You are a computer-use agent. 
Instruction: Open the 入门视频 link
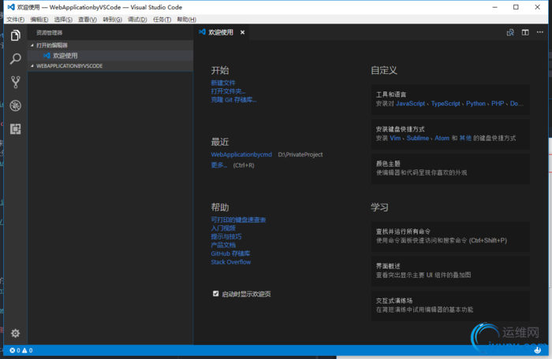pos(223,228)
